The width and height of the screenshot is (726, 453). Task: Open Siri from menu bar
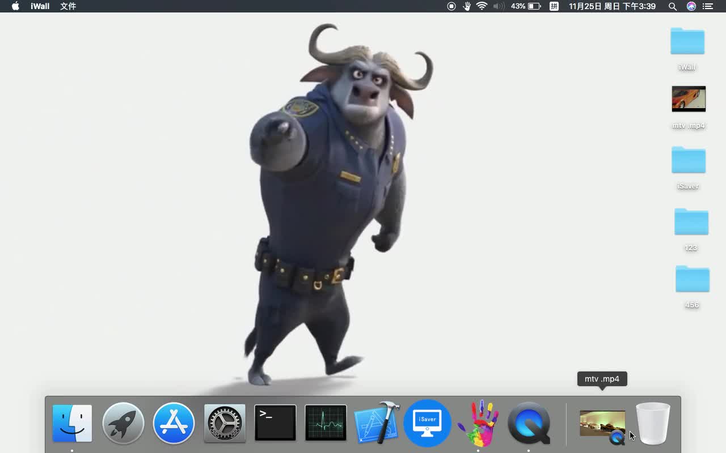(x=691, y=6)
